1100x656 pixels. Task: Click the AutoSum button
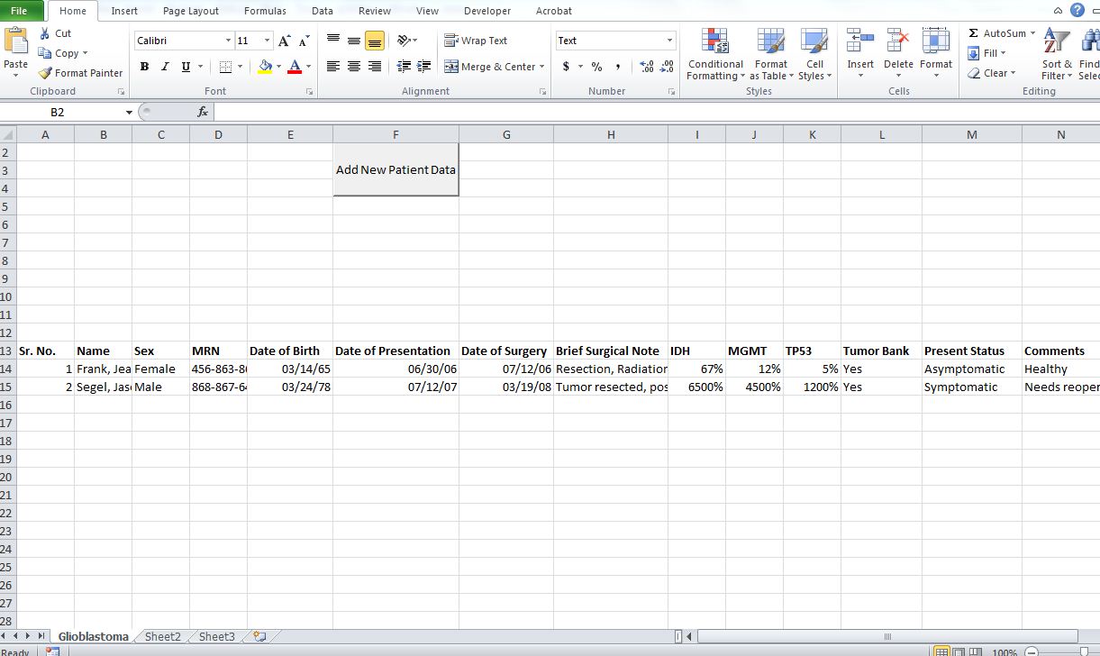pyautogui.click(x=996, y=33)
